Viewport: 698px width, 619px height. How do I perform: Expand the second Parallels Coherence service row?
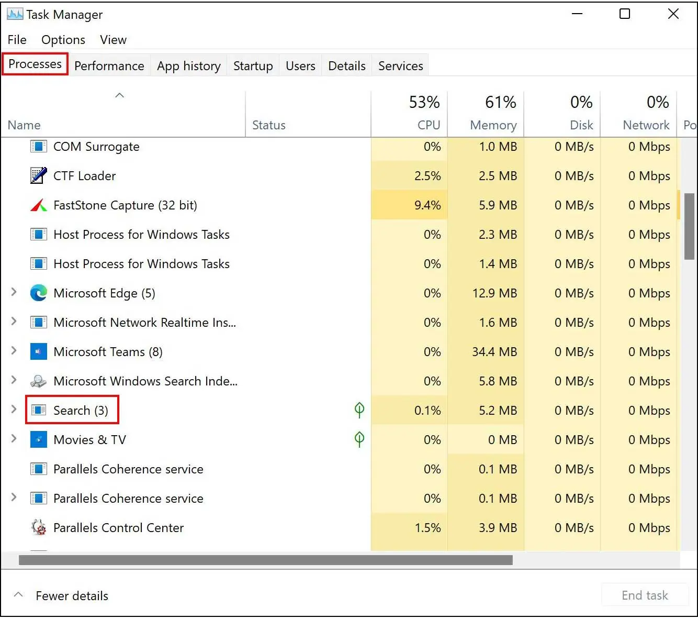point(14,498)
